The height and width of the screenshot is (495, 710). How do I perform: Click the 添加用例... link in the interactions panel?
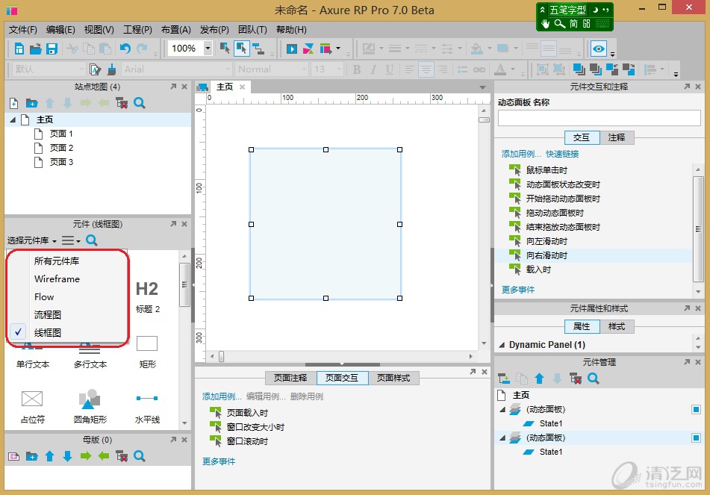[520, 154]
